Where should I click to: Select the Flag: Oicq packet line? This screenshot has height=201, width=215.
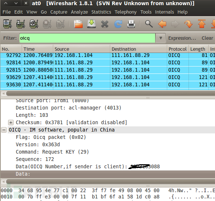51,137
